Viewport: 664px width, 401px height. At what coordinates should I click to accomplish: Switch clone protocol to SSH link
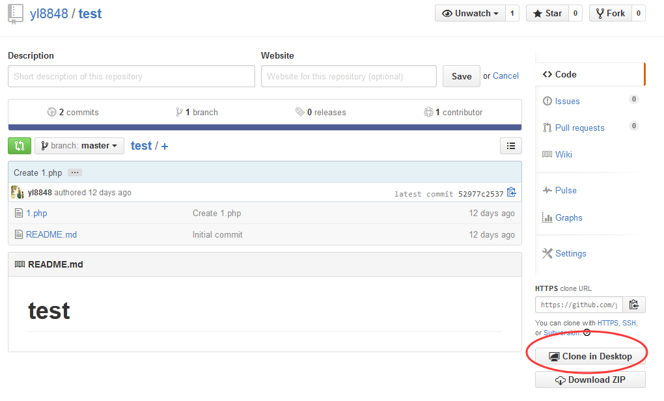tap(629, 323)
